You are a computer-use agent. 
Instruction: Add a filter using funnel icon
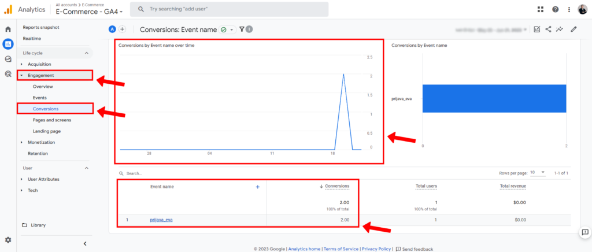pos(242,29)
